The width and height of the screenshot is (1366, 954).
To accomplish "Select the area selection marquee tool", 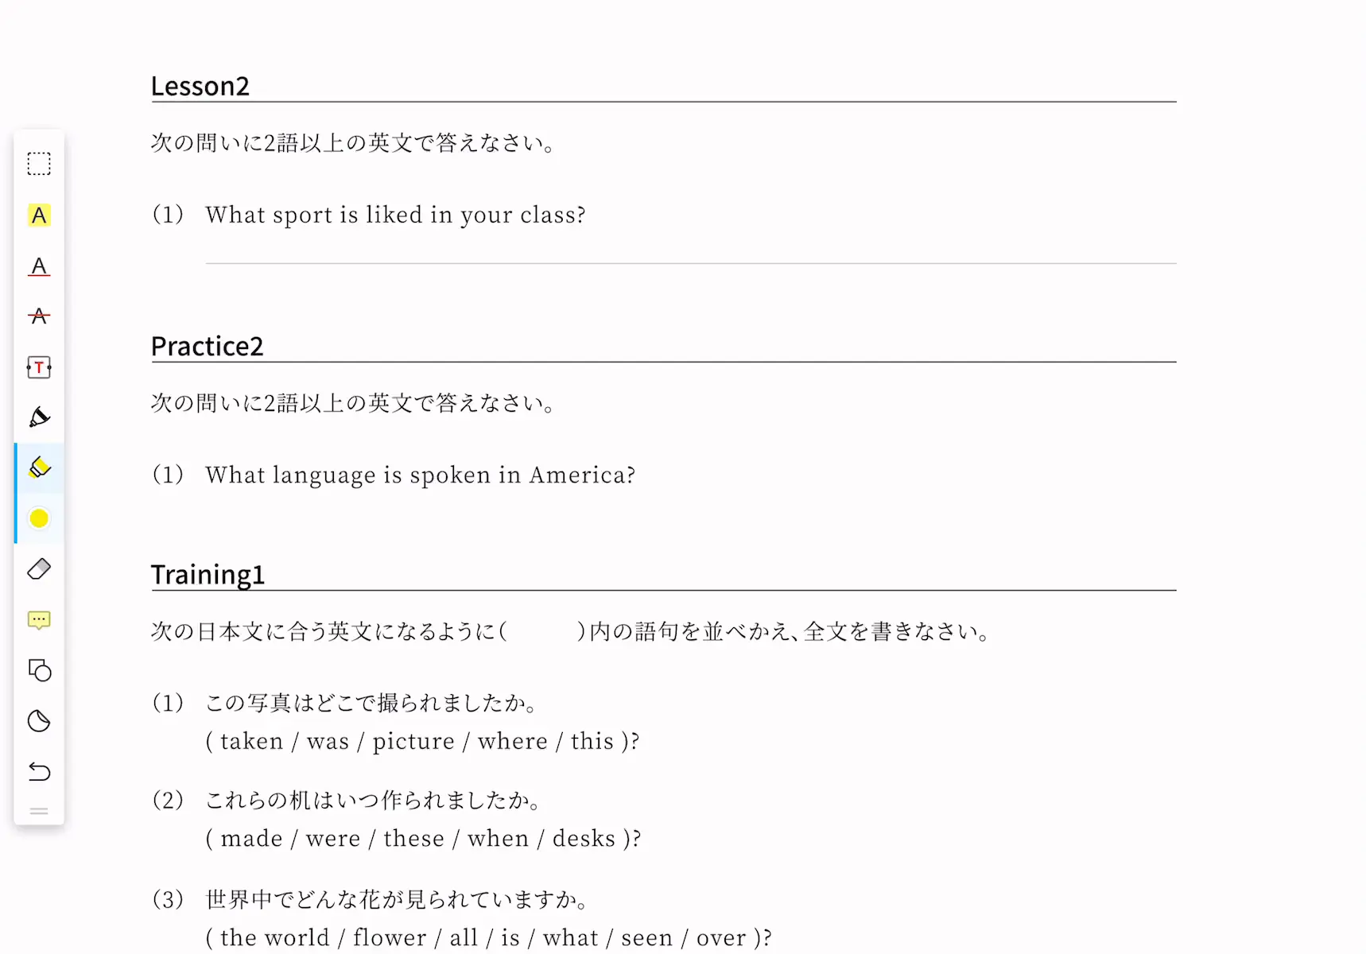I will click(39, 164).
